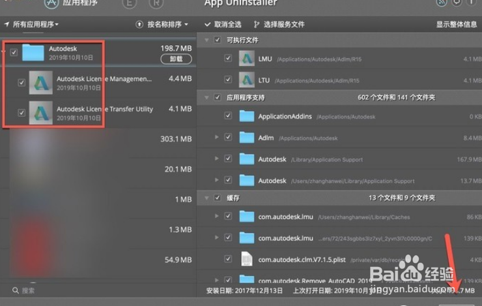Click Autodesk License Management app icon
This screenshot has height=306, width=482.
click(x=41, y=83)
